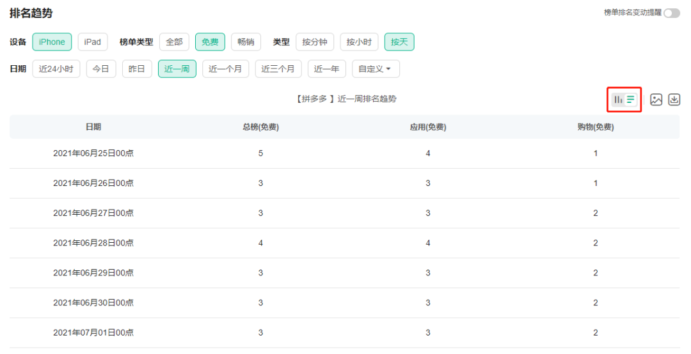The width and height of the screenshot is (691, 354).
Task: Select iPhone device filter
Action: coord(52,42)
